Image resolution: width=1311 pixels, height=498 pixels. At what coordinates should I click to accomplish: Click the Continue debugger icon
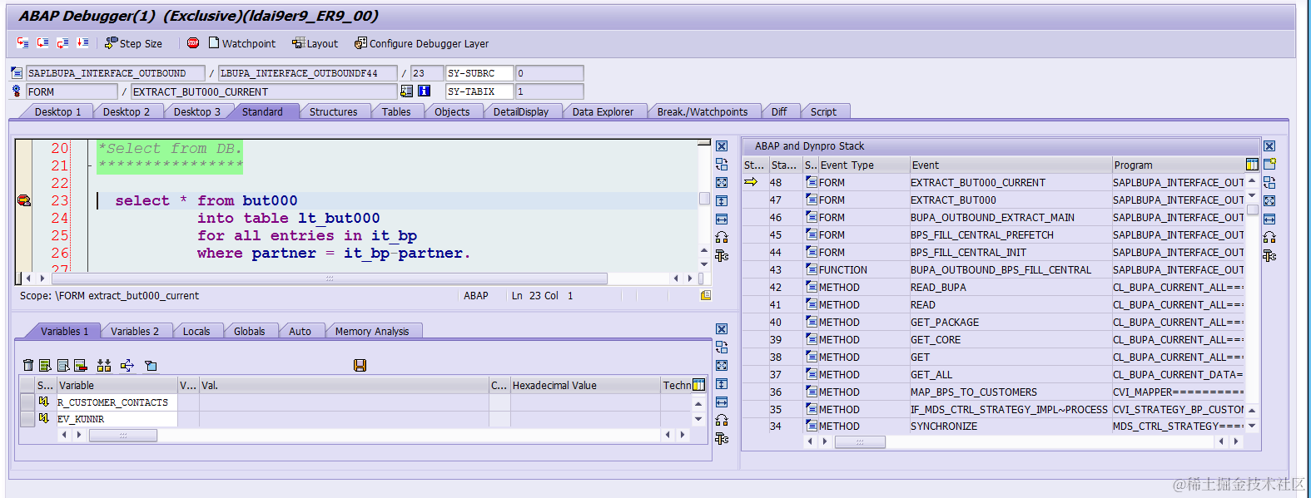click(x=82, y=42)
